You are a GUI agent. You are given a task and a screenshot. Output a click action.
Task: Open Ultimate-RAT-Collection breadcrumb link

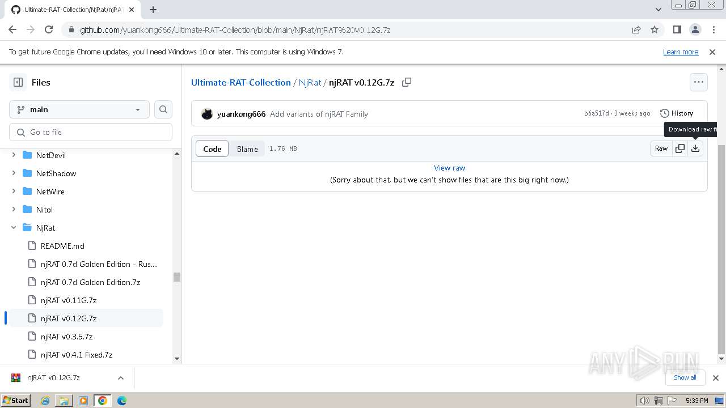(x=241, y=82)
